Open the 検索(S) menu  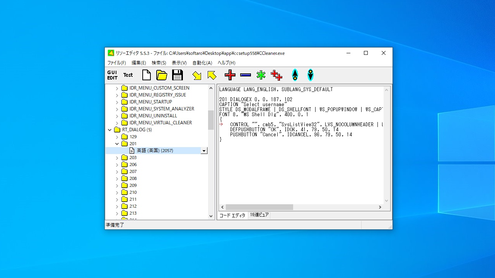(159, 63)
